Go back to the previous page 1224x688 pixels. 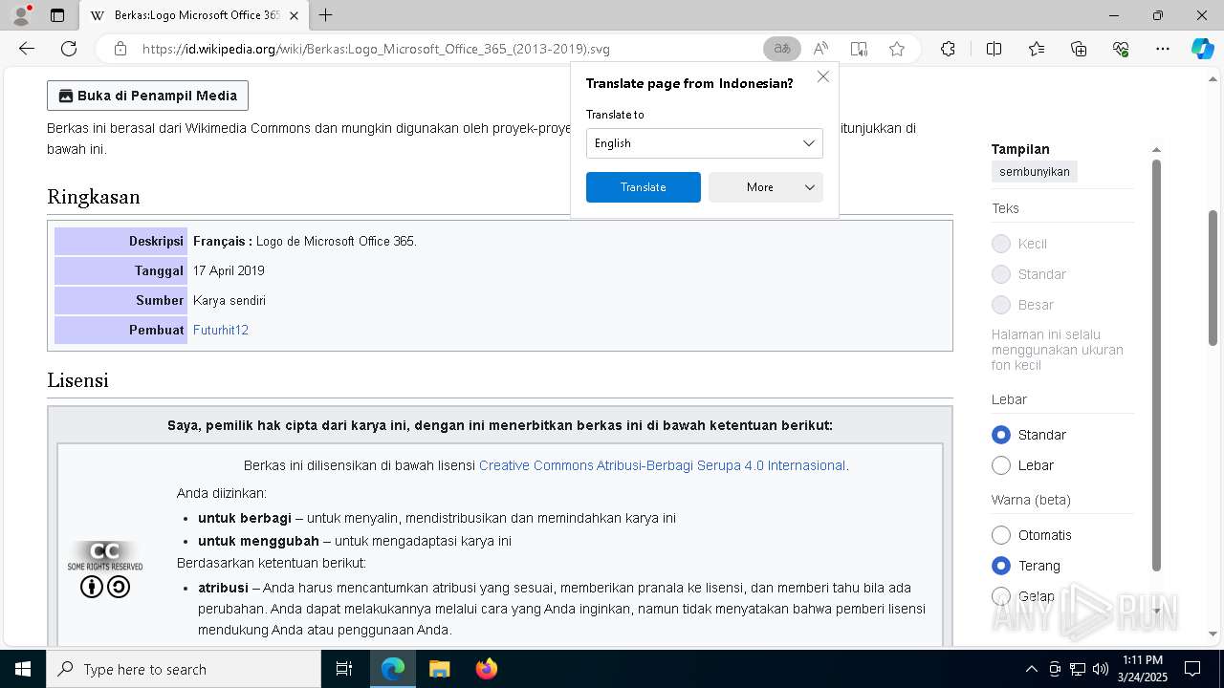point(27,49)
